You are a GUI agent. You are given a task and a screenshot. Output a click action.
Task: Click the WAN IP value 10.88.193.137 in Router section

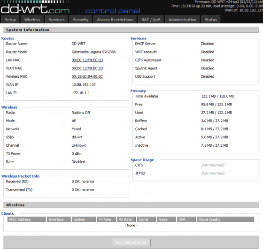(x=84, y=85)
